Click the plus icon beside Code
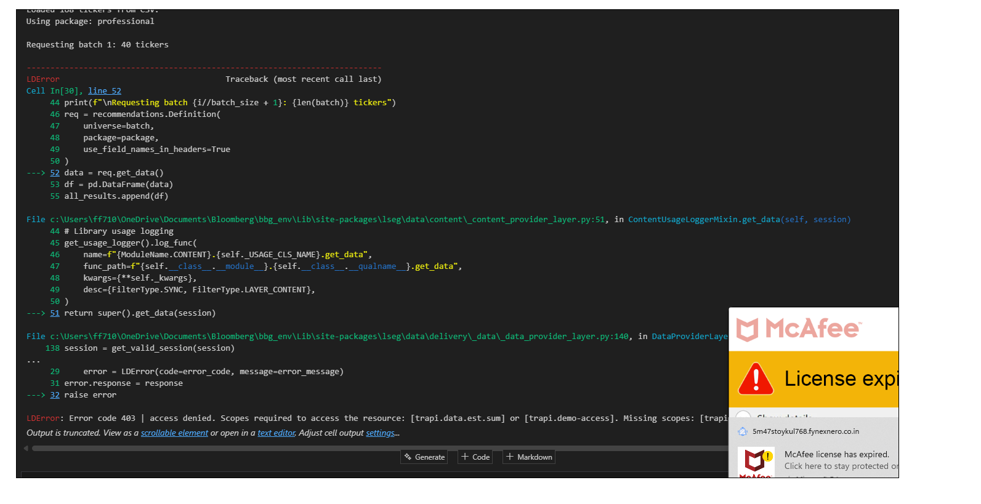 [x=465, y=457]
